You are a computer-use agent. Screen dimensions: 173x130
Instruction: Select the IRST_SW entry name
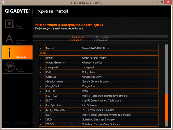click(x=52, y=96)
